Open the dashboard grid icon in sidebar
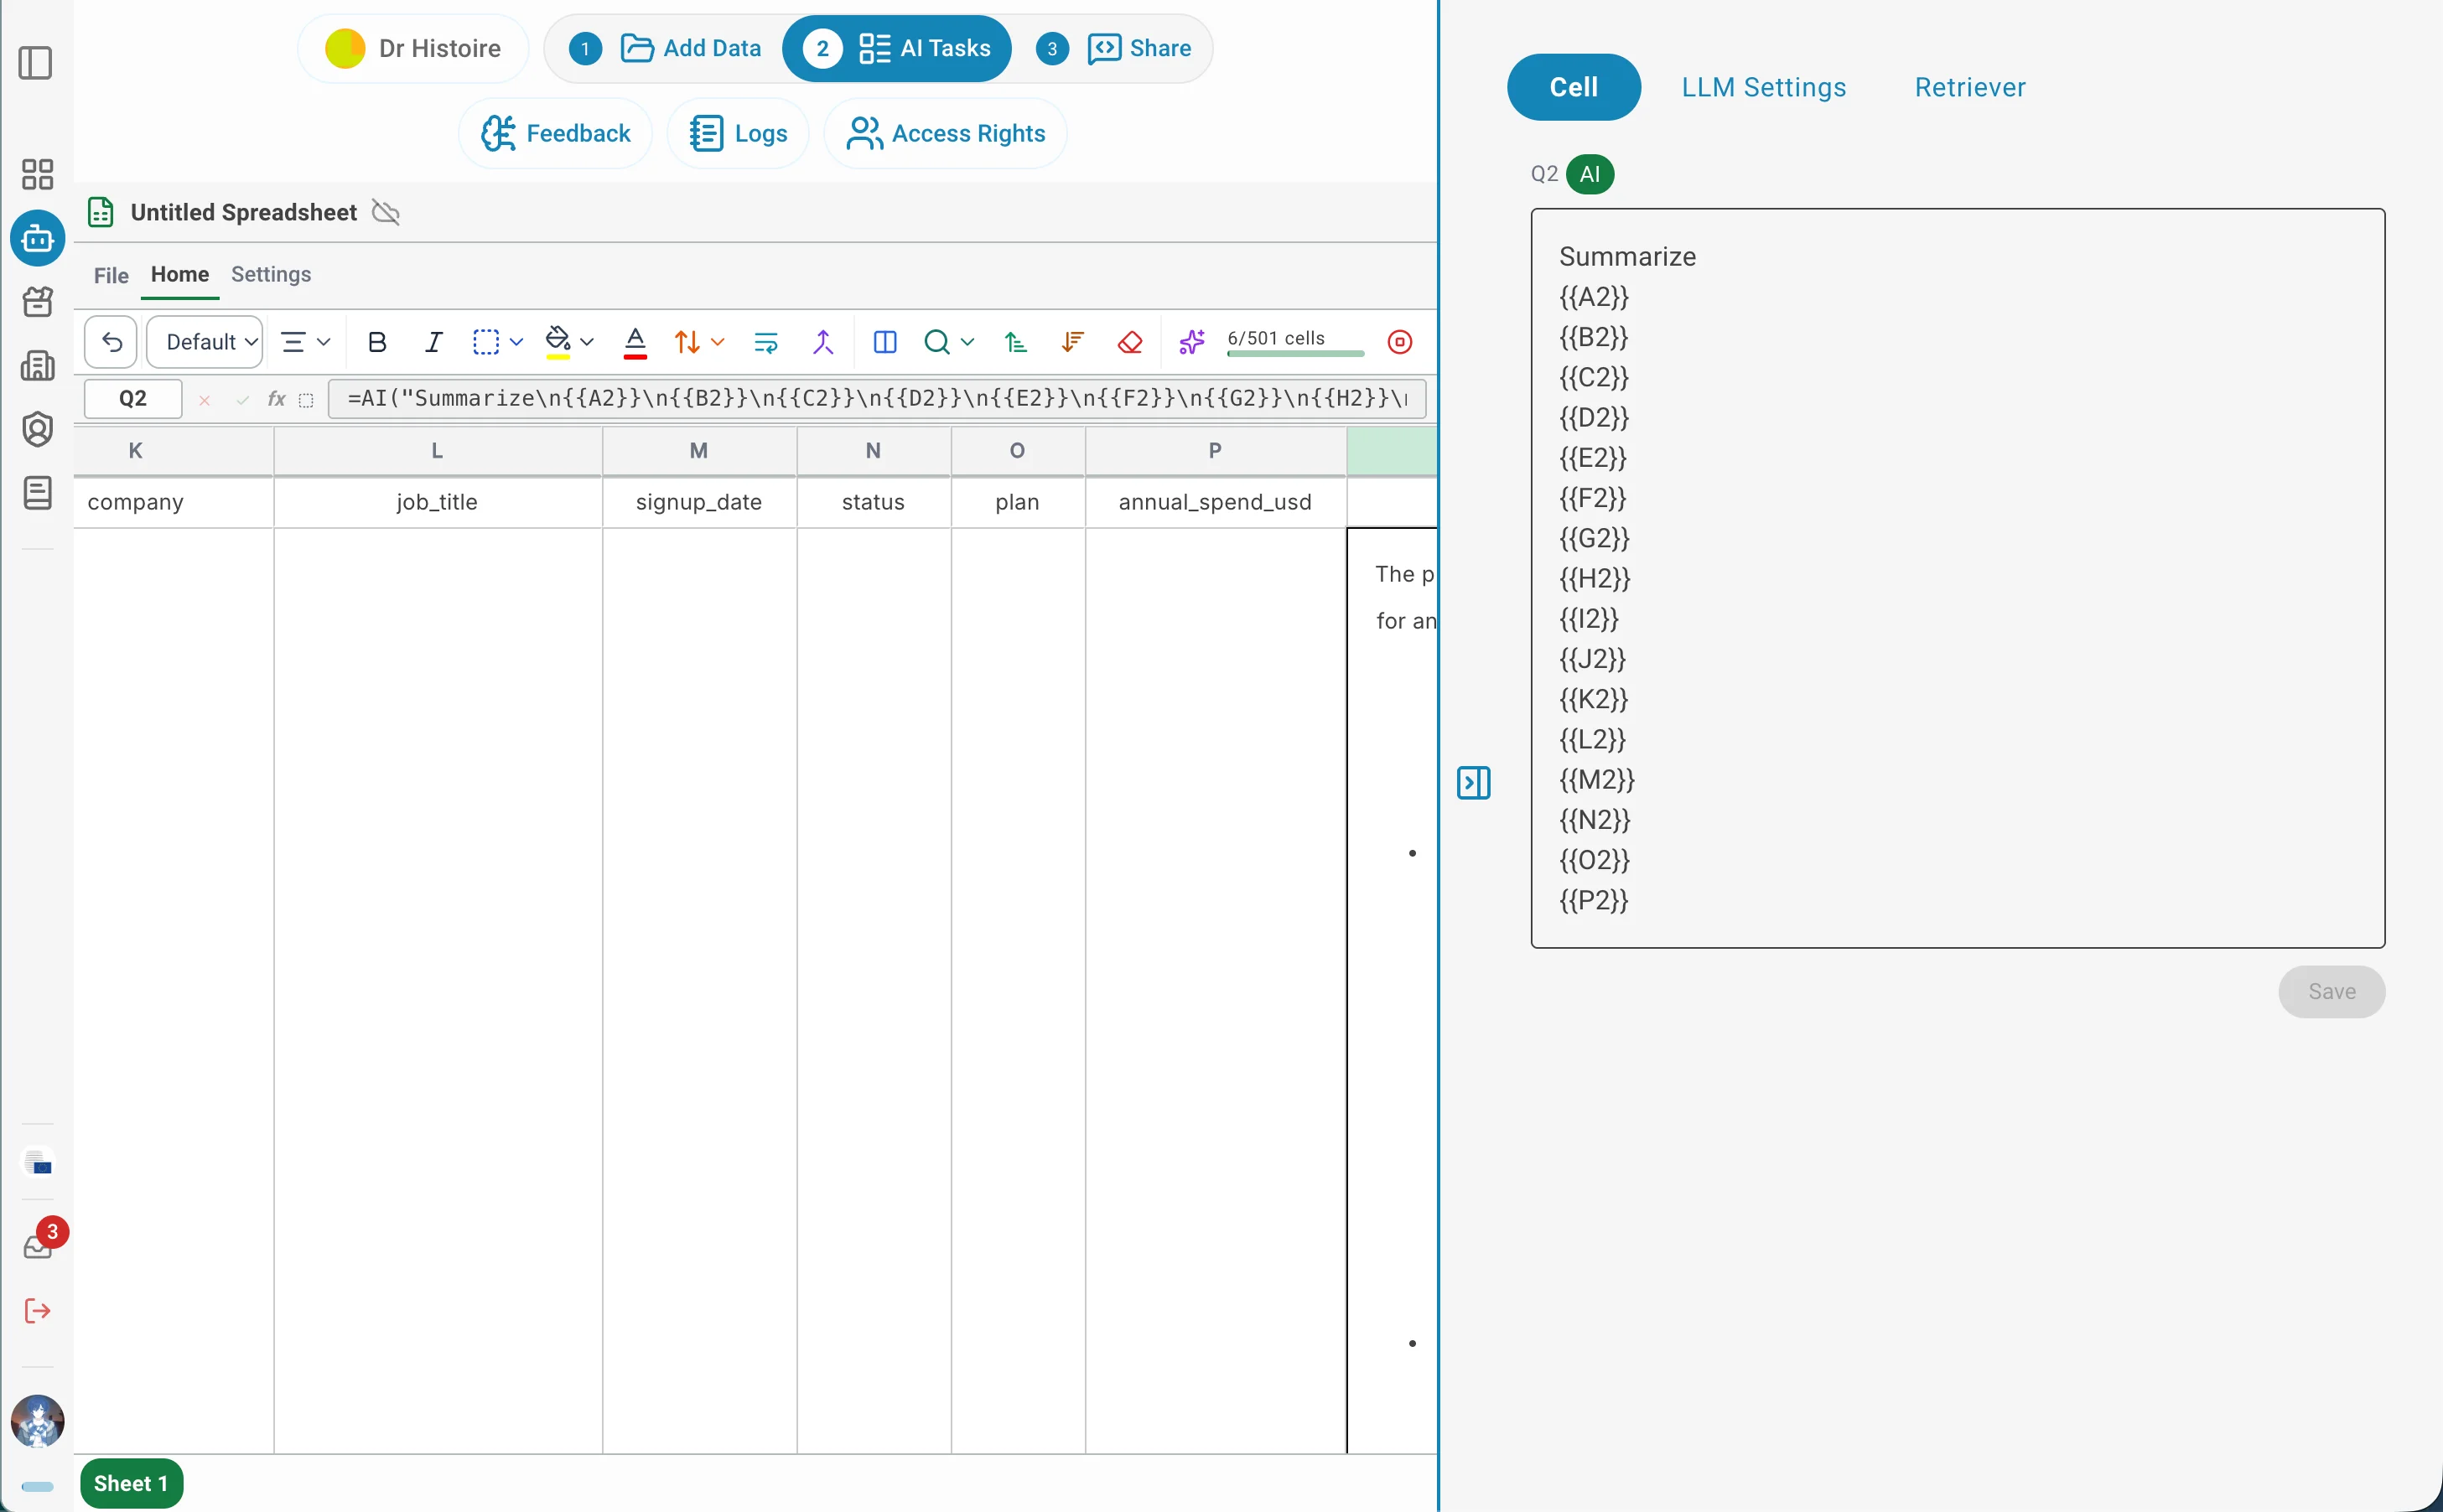Image resolution: width=2443 pixels, height=1512 pixels. pyautogui.click(x=37, y=174)
